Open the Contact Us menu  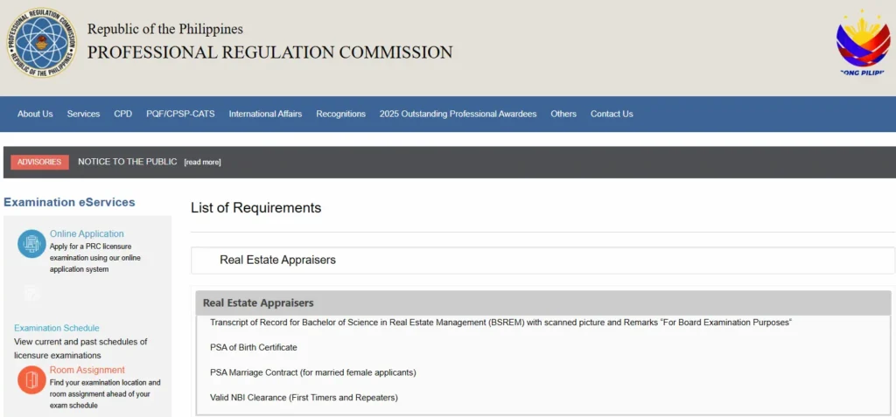[x=612, y=114]
